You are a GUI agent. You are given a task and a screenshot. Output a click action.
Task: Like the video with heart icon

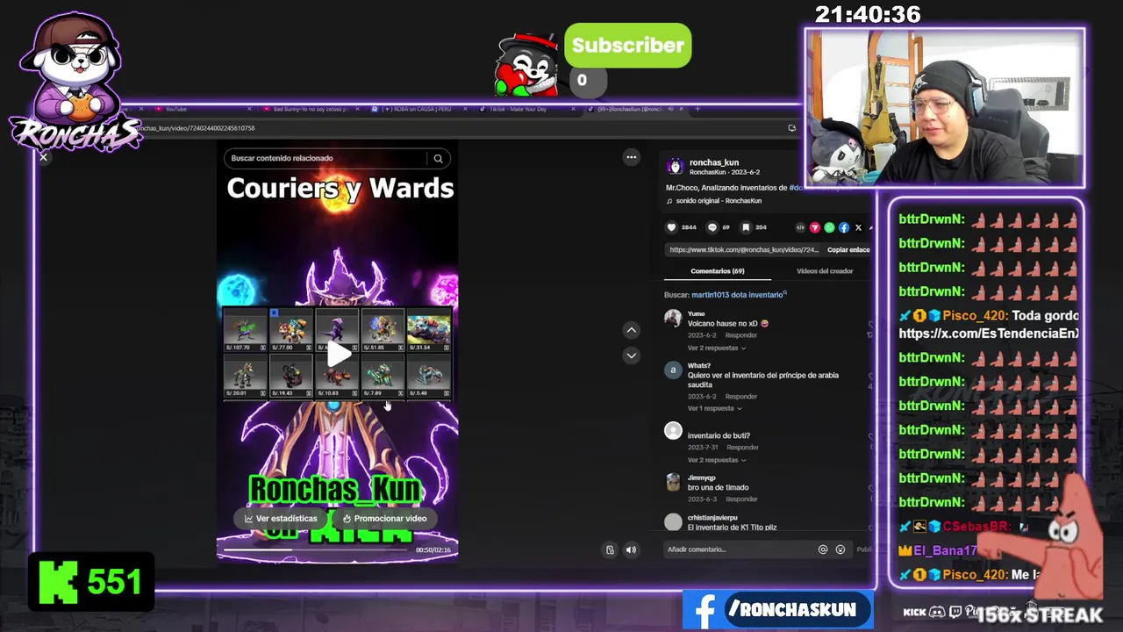coord(672,227)
